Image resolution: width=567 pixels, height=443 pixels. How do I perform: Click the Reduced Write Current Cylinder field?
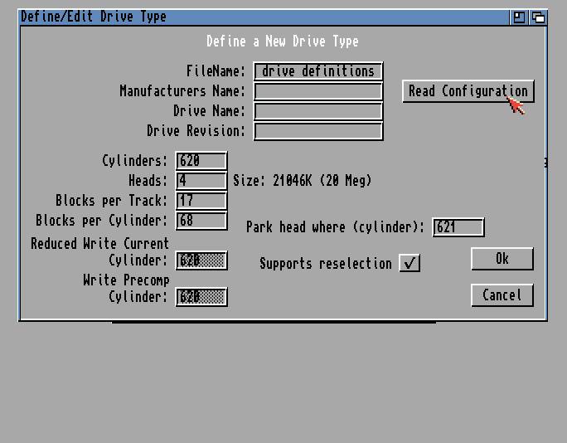pos(201,260)
